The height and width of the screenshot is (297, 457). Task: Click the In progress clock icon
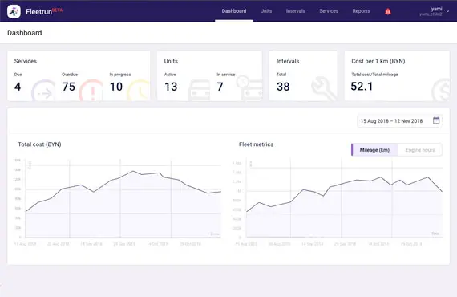[139, 90]
